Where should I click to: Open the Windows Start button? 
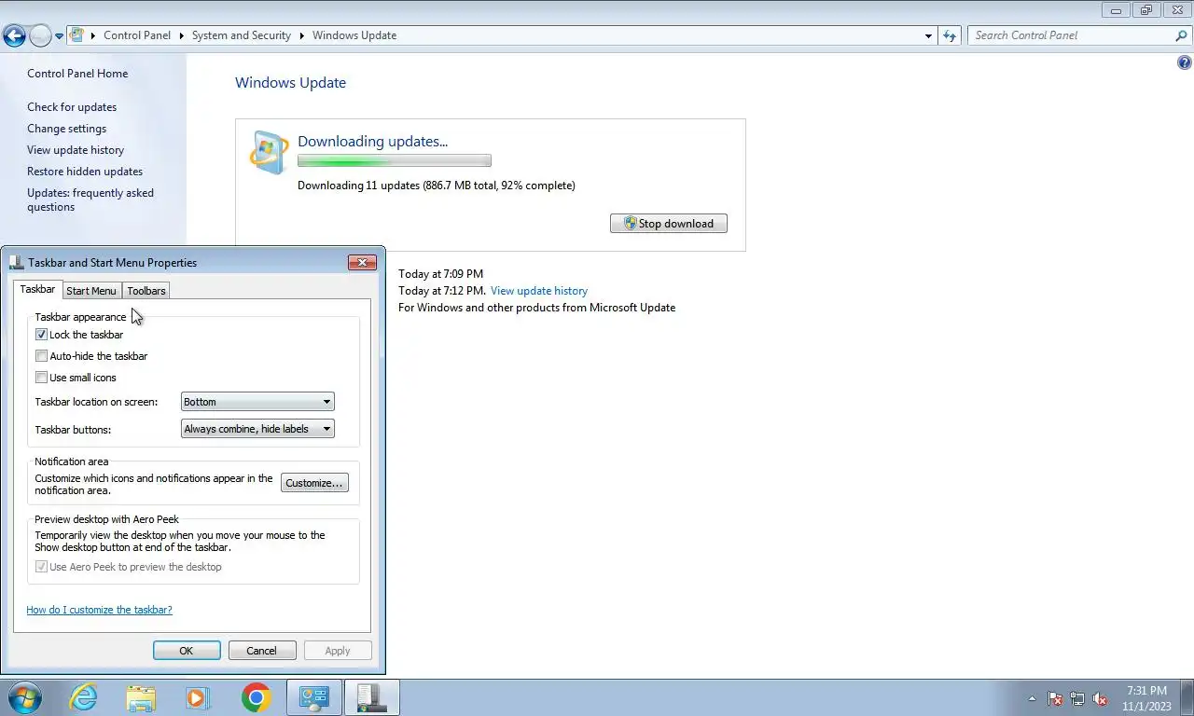(25, 697)
